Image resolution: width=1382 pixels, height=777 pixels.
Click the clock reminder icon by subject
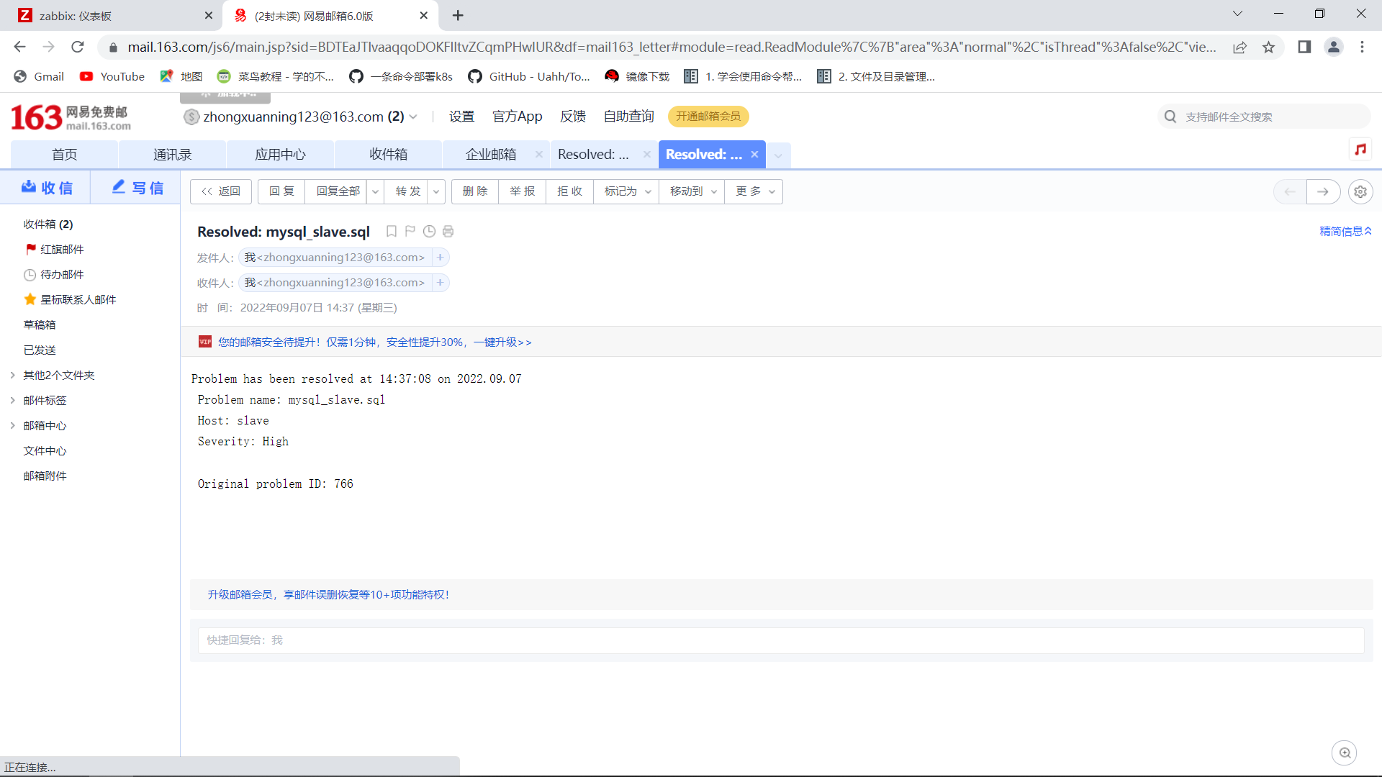(429, 232)
